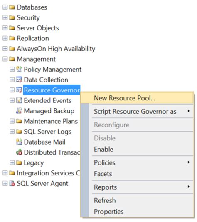Click the Extended Events node icon

[19, 100]
